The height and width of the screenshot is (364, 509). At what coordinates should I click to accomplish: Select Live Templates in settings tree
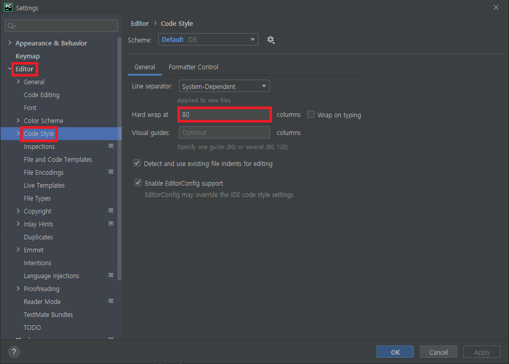[x=44, y=185]
